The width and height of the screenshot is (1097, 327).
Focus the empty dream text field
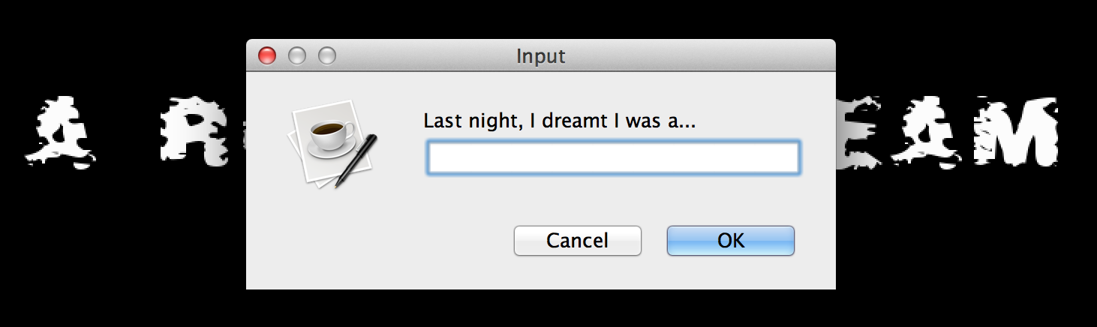[613, 157]
